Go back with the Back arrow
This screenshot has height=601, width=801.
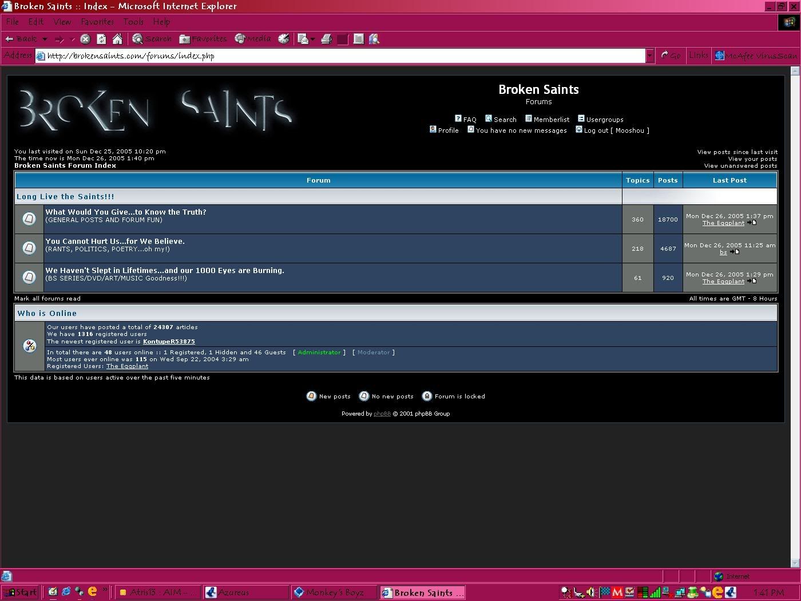tap(21, 39)
